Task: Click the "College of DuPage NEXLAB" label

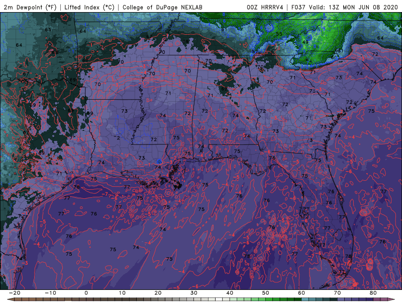Action: pyautogui.click(x=162, y=7)
